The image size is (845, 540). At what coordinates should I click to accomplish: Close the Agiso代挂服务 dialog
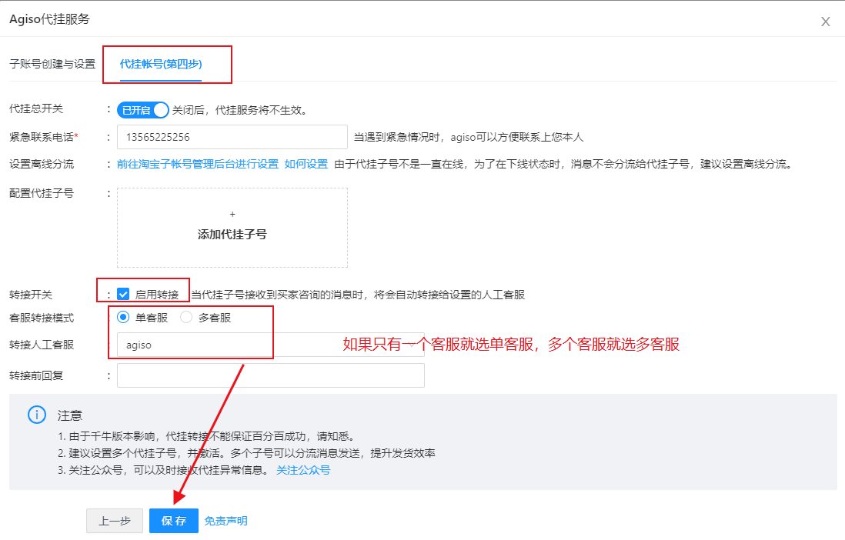(825, 22)
